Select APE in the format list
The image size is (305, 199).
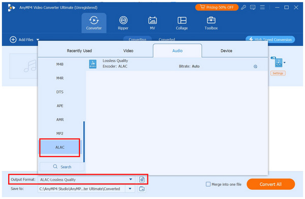click(x=60, y=106)
